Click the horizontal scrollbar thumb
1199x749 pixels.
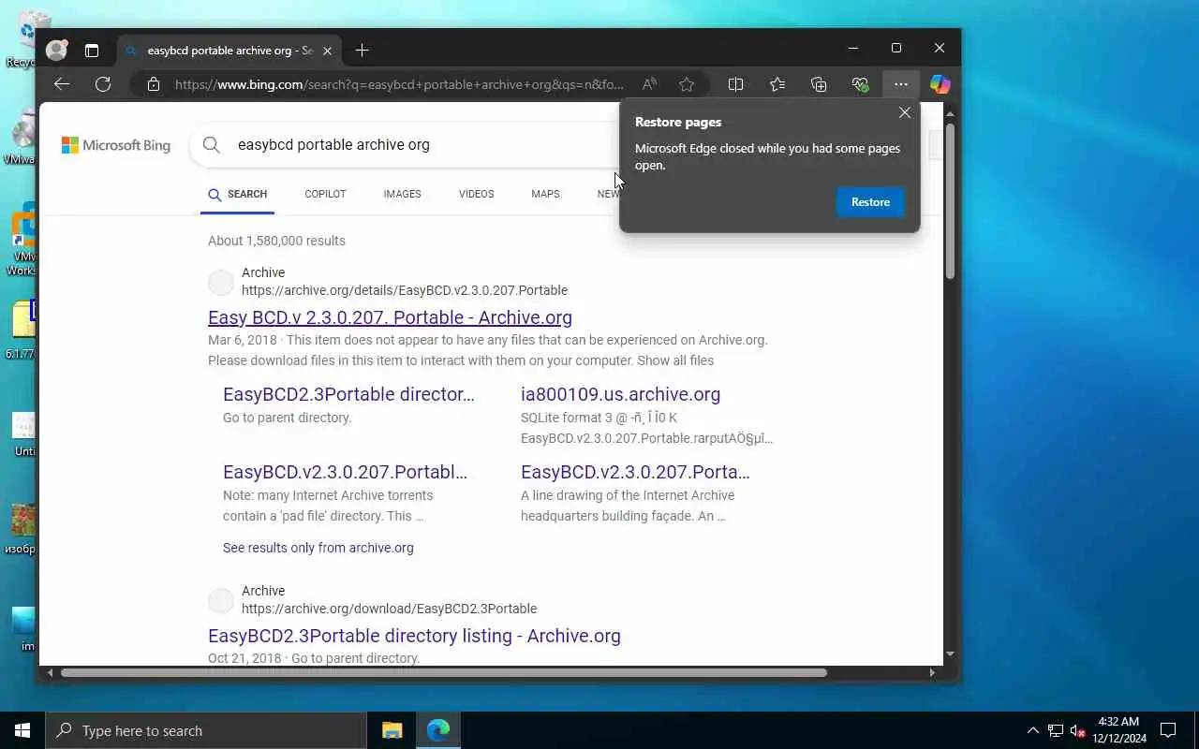click(x=444, y=672)
